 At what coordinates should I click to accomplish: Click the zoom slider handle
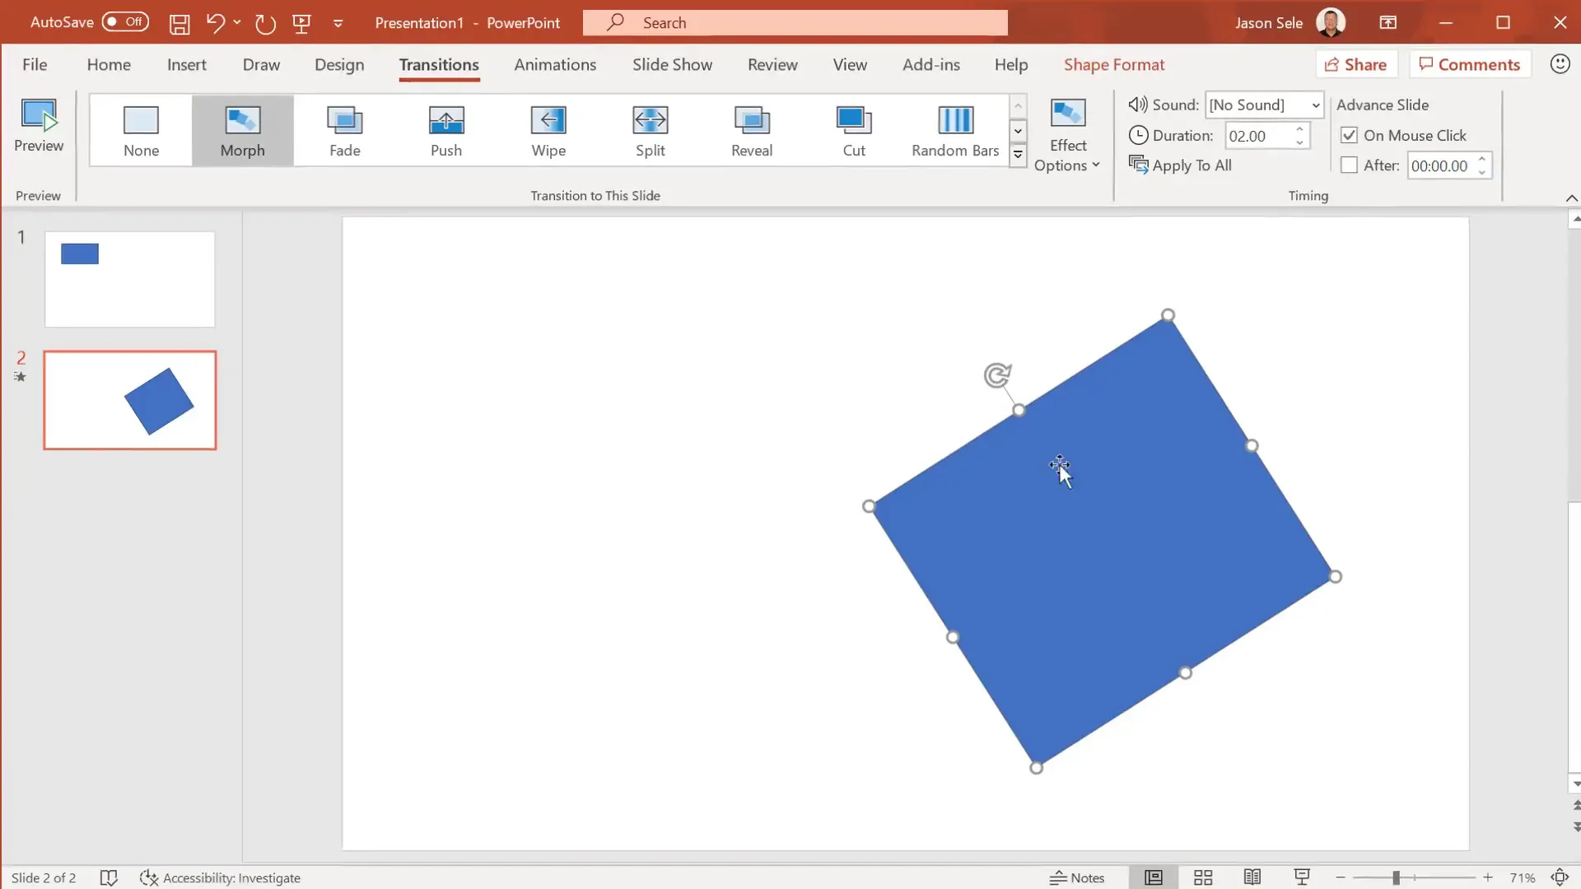[x=1396, y=877]
